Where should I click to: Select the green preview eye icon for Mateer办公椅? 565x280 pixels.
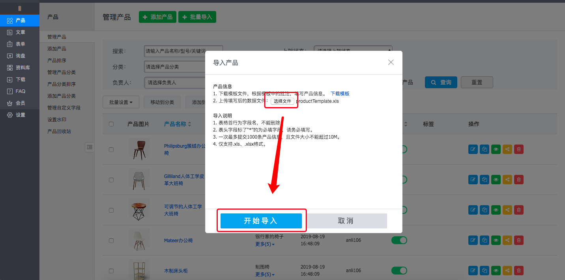coord(496,240)
